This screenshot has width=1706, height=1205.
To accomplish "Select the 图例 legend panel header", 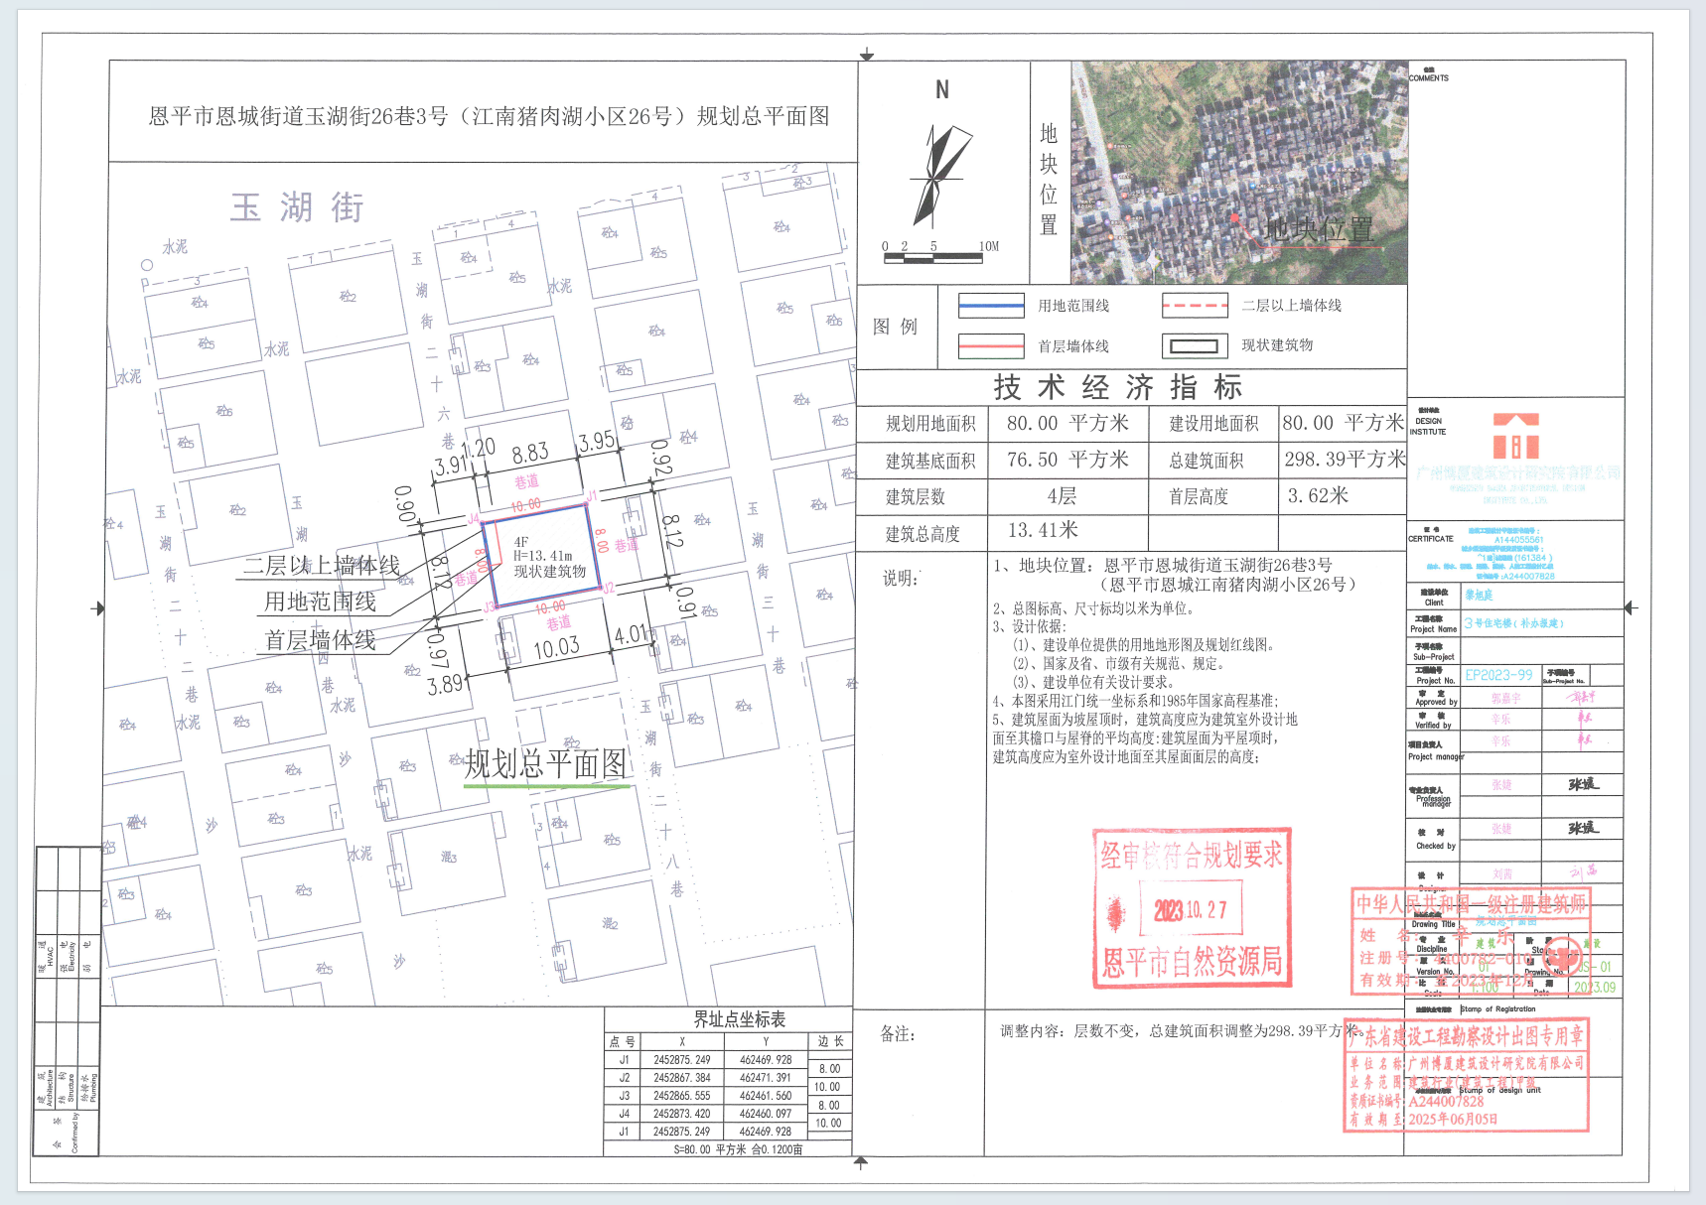I will 895,325.
